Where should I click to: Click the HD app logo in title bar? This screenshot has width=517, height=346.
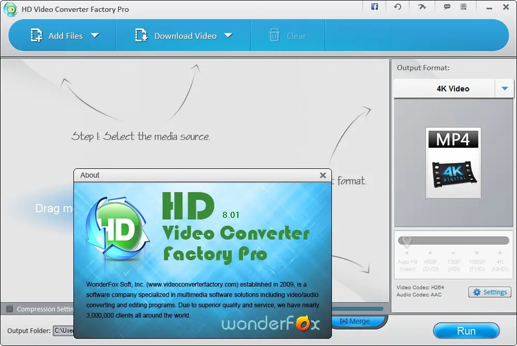[10, 9]
